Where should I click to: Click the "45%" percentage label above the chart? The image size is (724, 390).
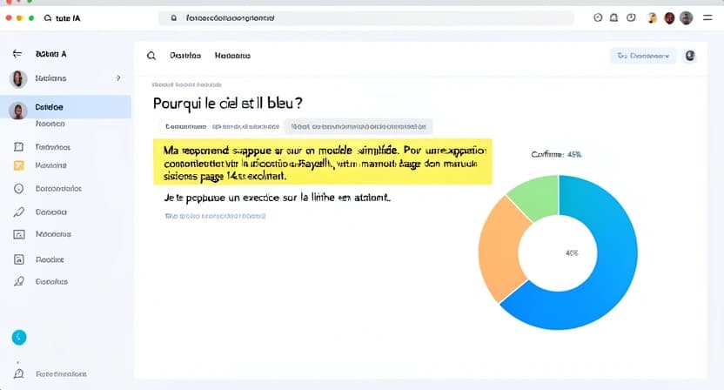(x=574, y=154)
